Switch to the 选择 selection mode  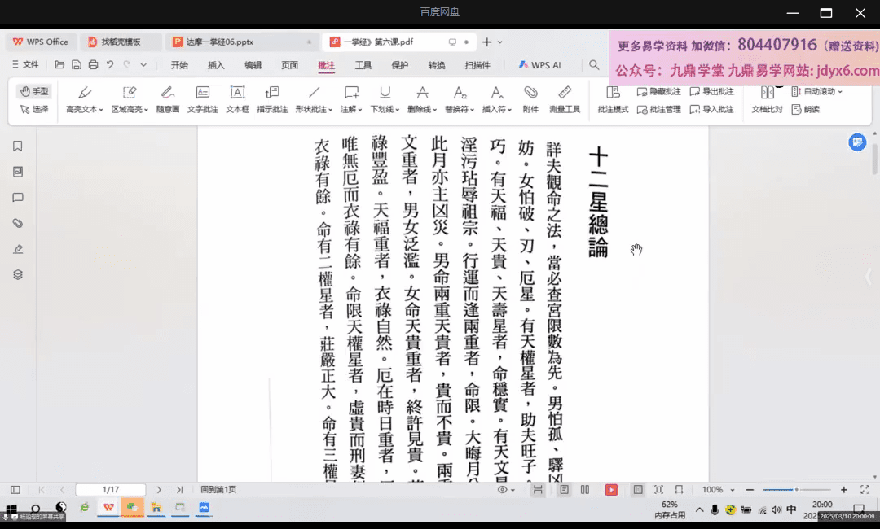(34, 109)
